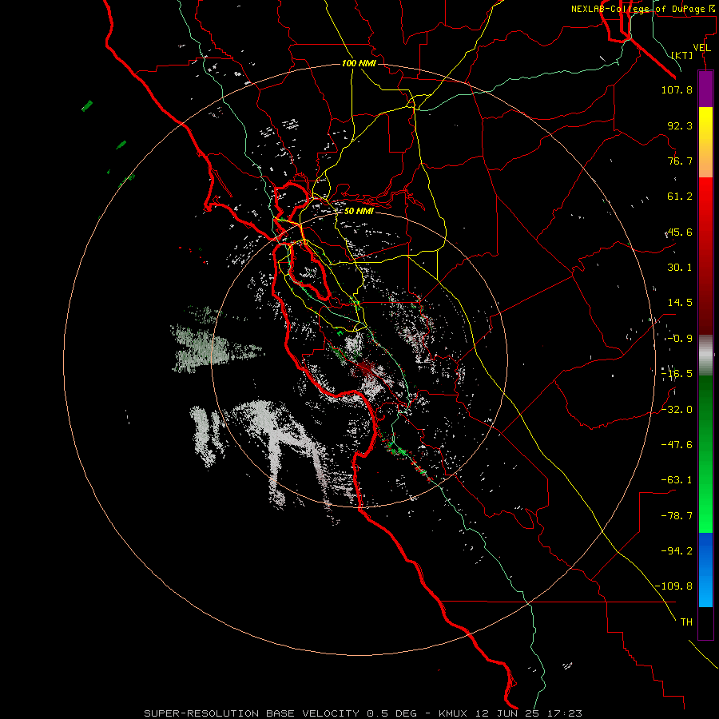Click the VEL legend title
This screenshot has width=719, height=719.
point(701,48)
